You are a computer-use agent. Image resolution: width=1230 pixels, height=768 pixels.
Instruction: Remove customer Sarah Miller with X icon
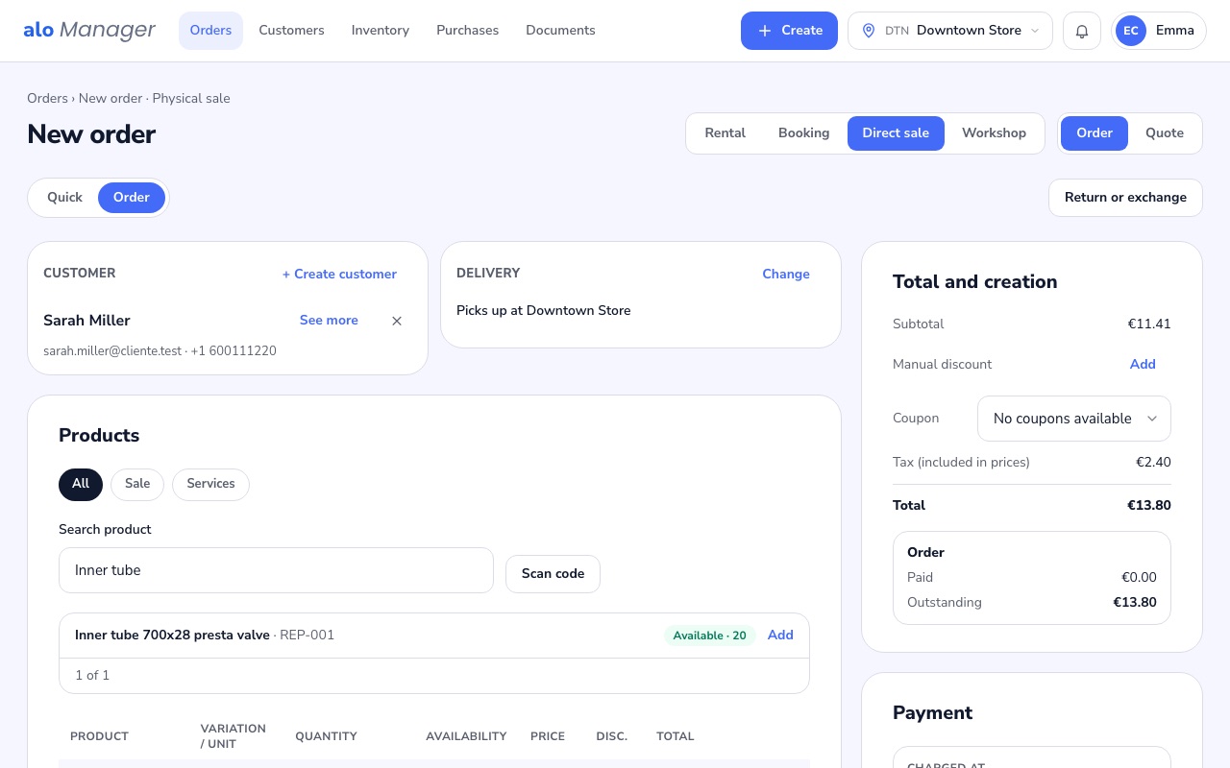397,321
